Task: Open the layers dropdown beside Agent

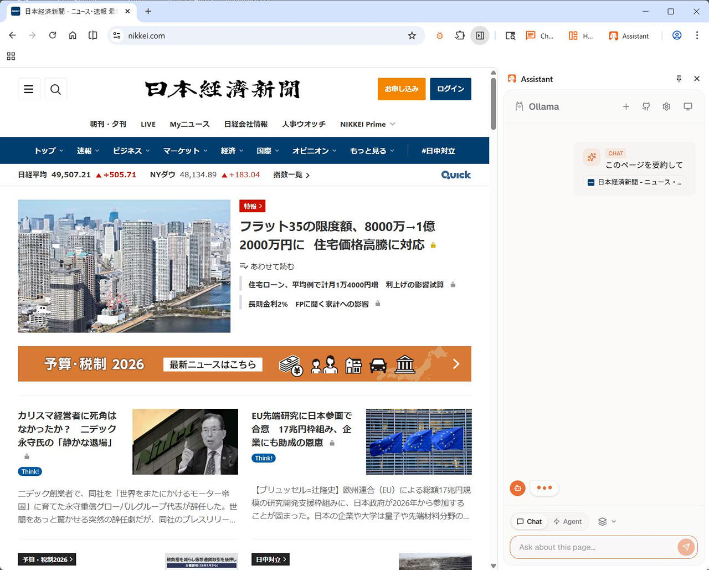Action: point(607,522)
